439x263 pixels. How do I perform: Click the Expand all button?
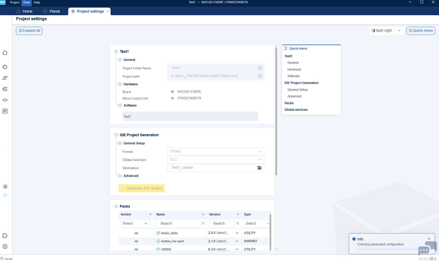click(x=29, y=31)
